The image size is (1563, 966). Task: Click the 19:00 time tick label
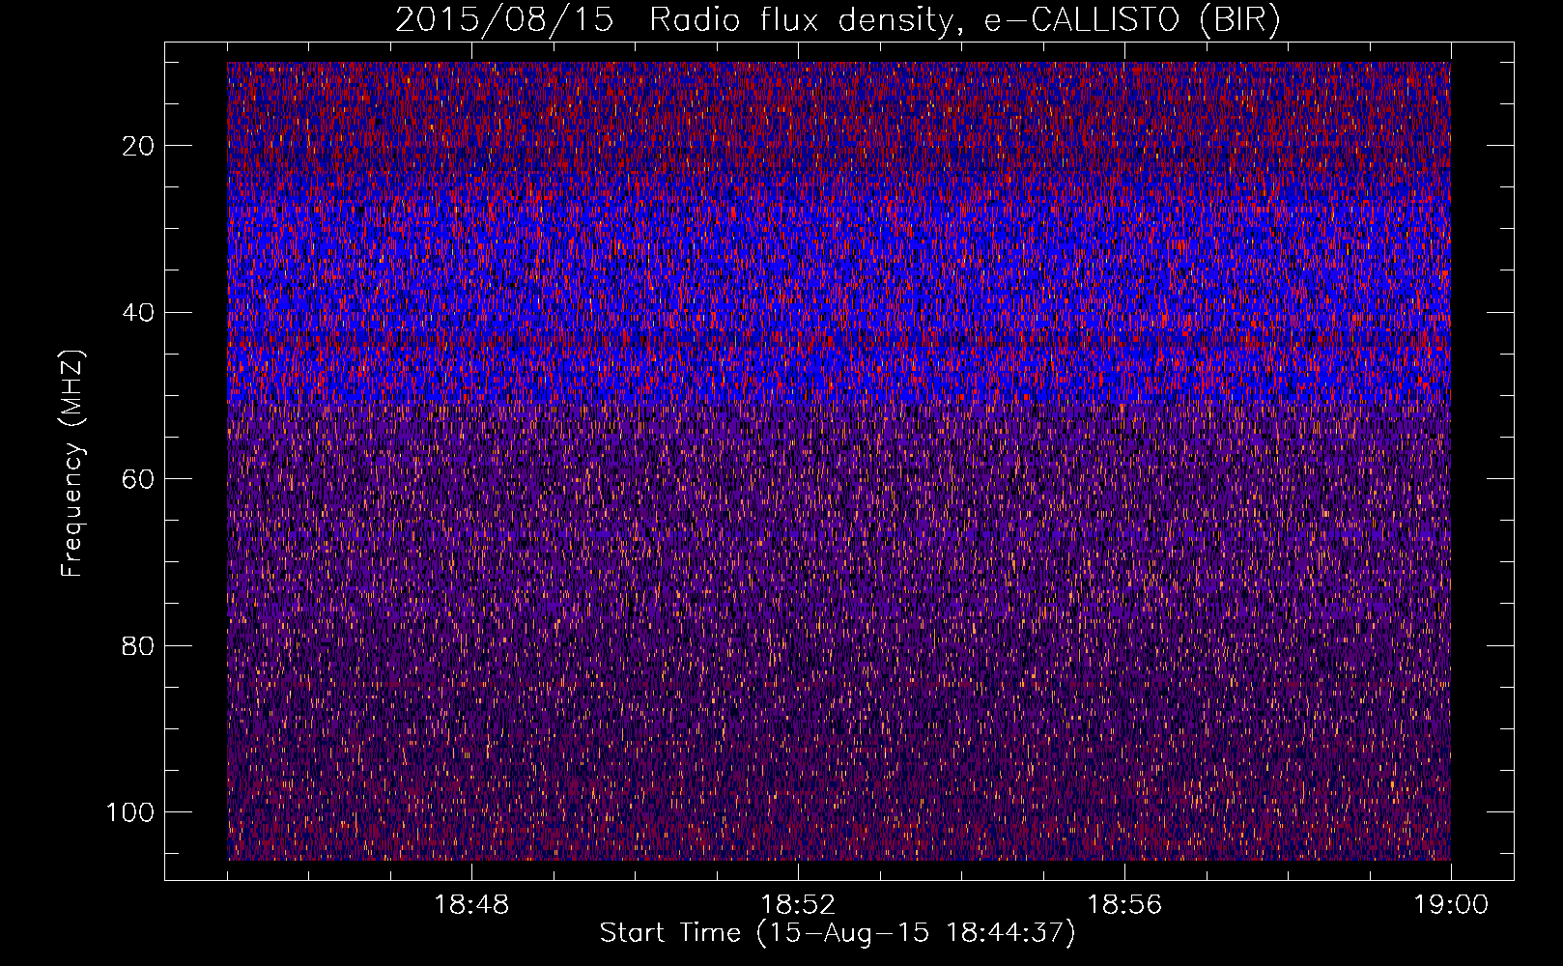click(x=1451, y=905)
